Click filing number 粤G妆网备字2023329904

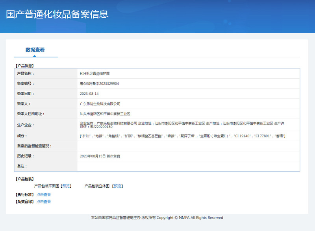[x=99, y=84]
